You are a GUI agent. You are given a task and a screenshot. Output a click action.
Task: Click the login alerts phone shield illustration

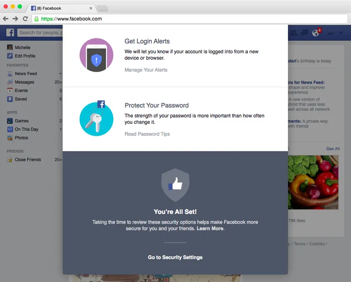pos(96,55)
